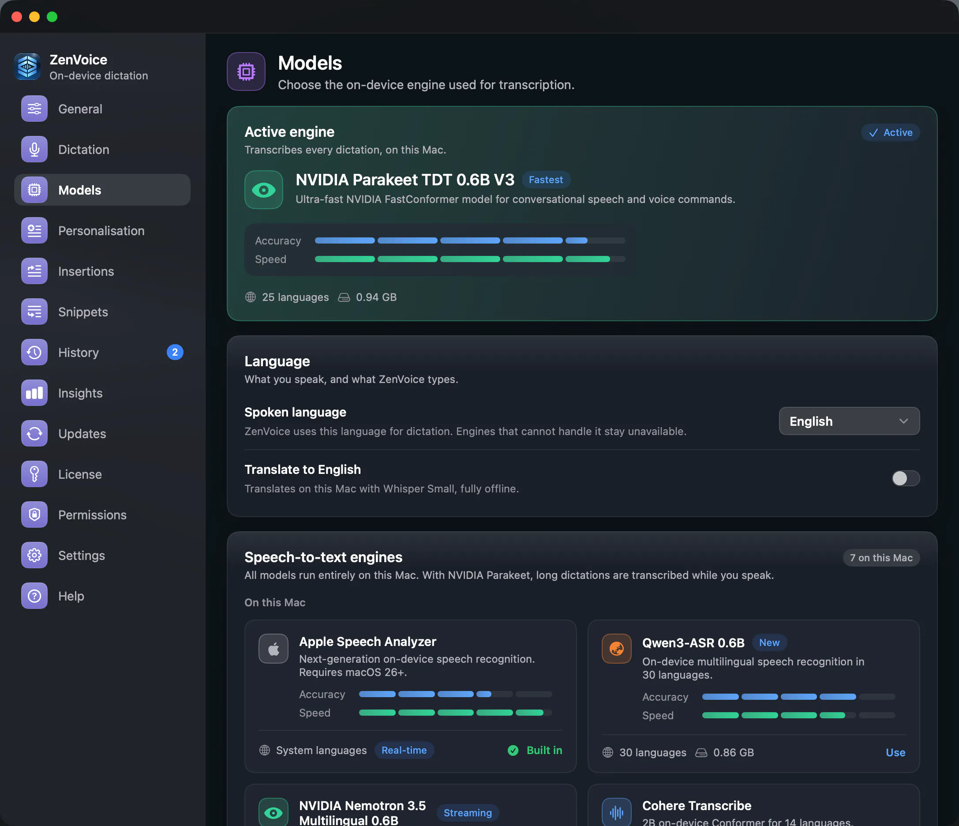Click the Streaming tag on Nemotron
959x826 pixels.
(468, 813)
